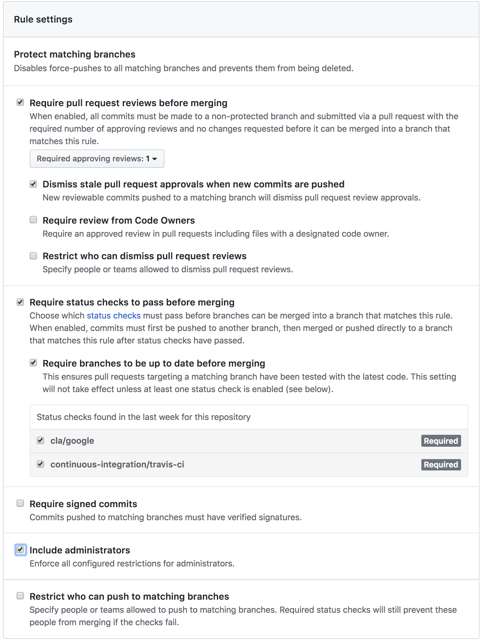
Task: Uncheck the continuous-integration/travis-ci status check
Action: [x=41, y=464]
